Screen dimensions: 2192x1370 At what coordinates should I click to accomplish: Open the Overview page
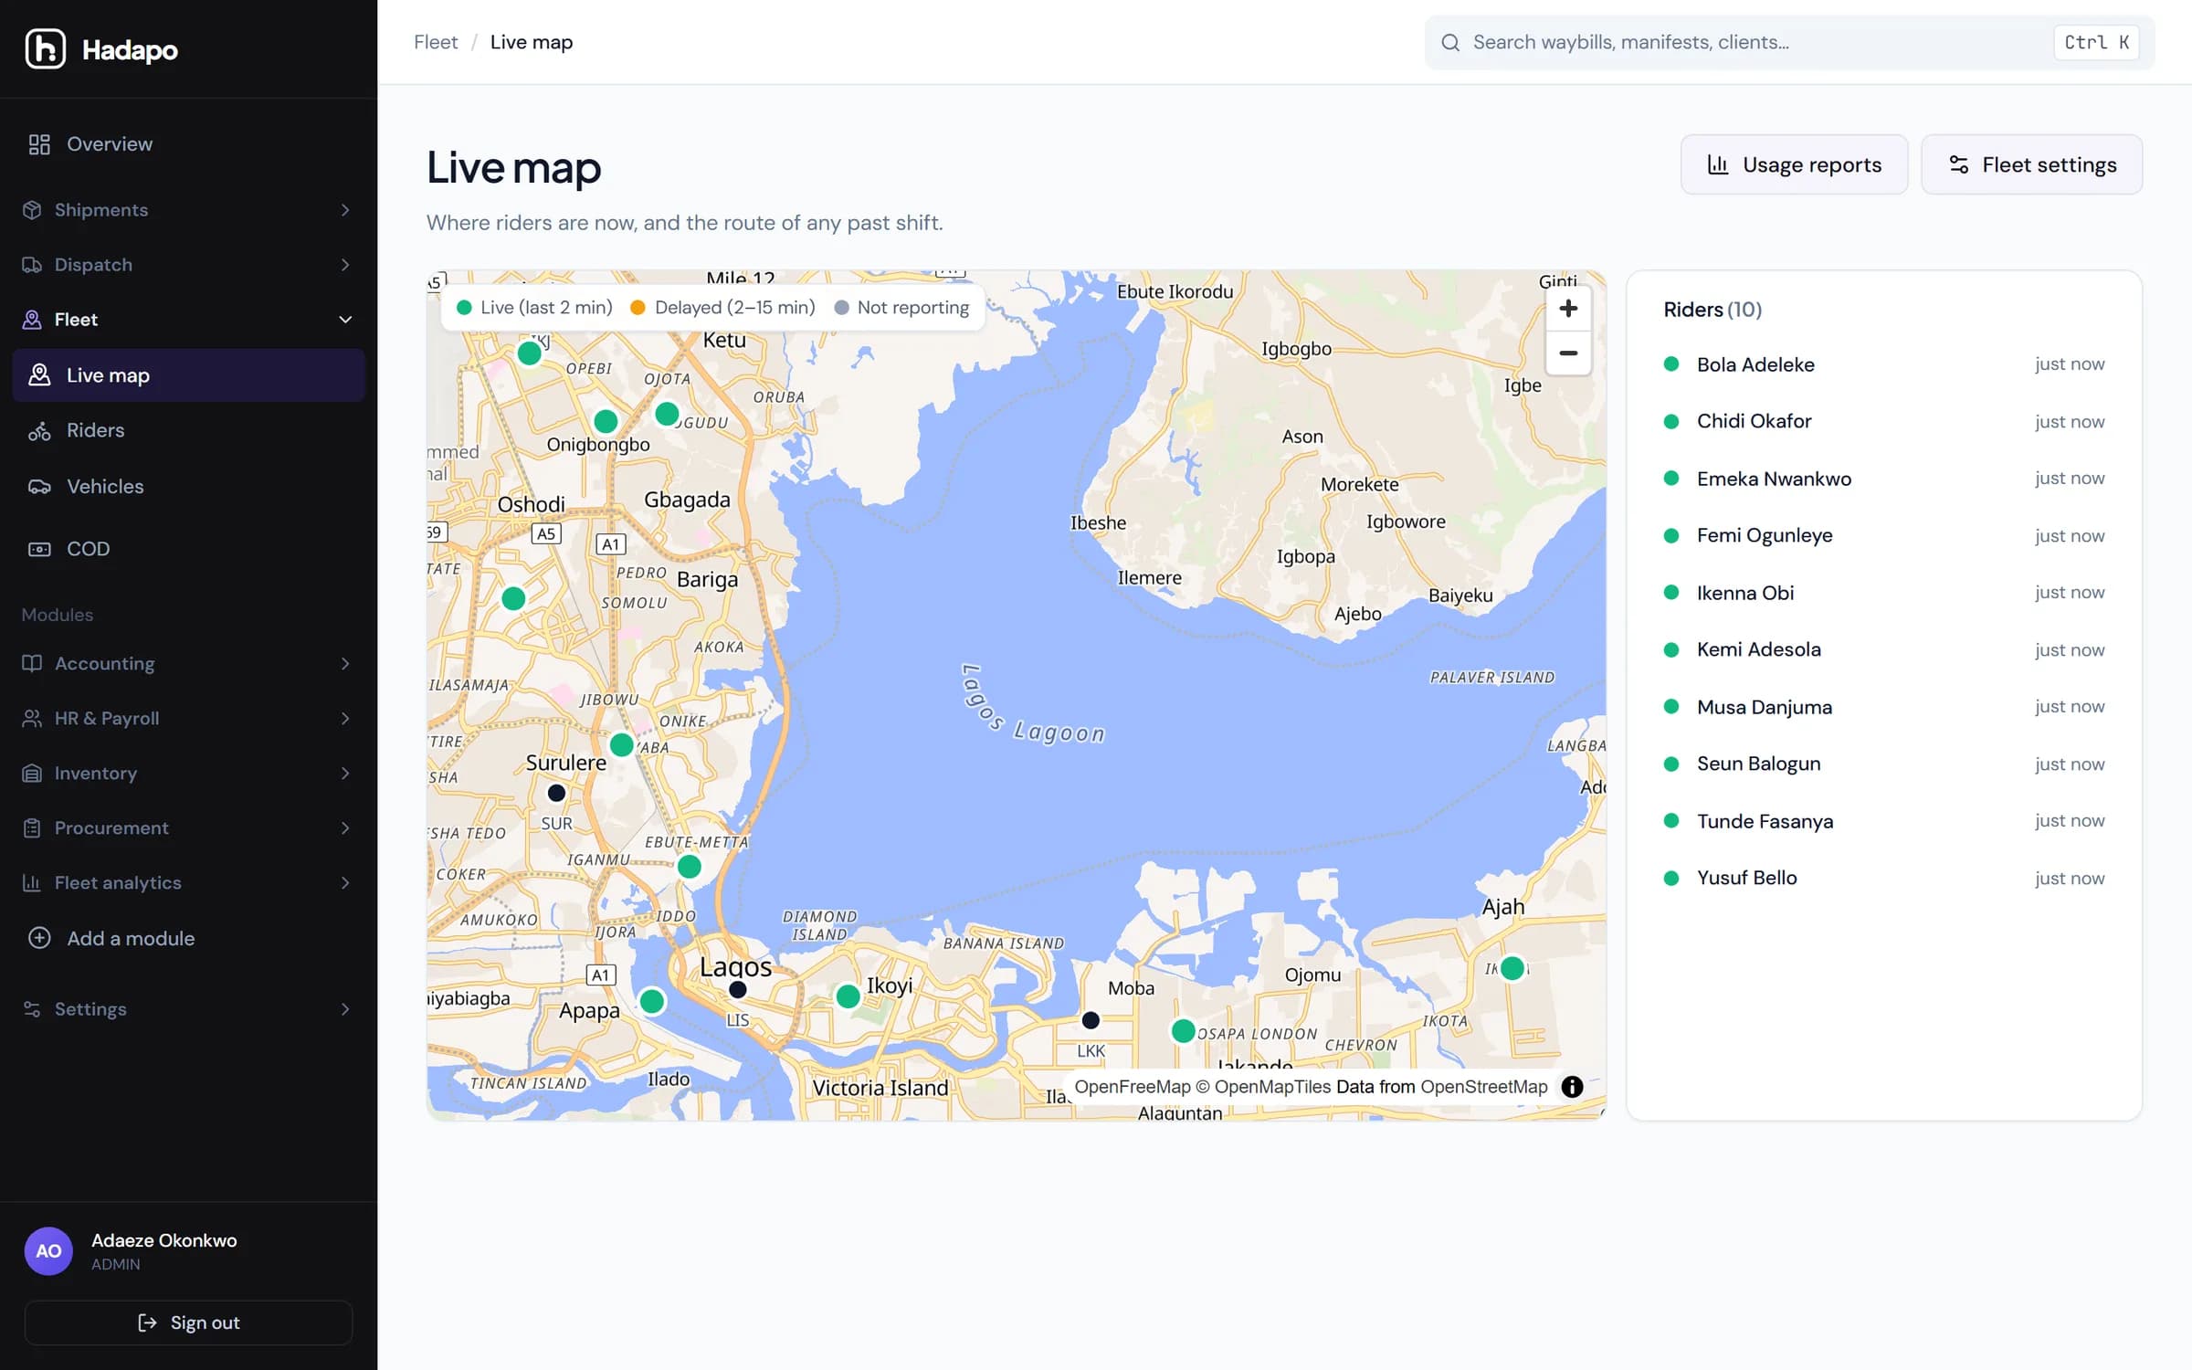click(188, 144)
